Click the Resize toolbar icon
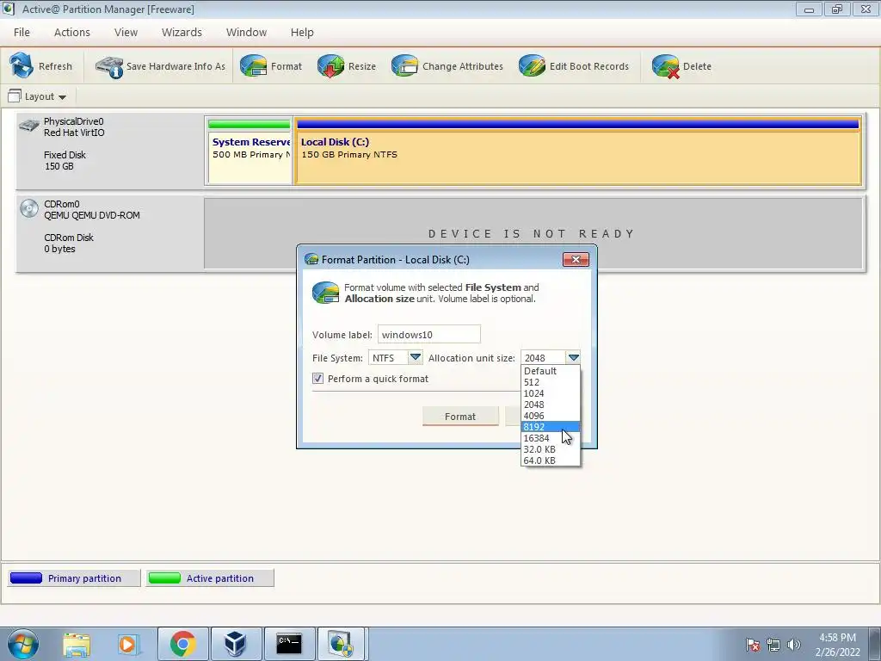This screenshot has width=881, height=661. [x=331, y=65]
